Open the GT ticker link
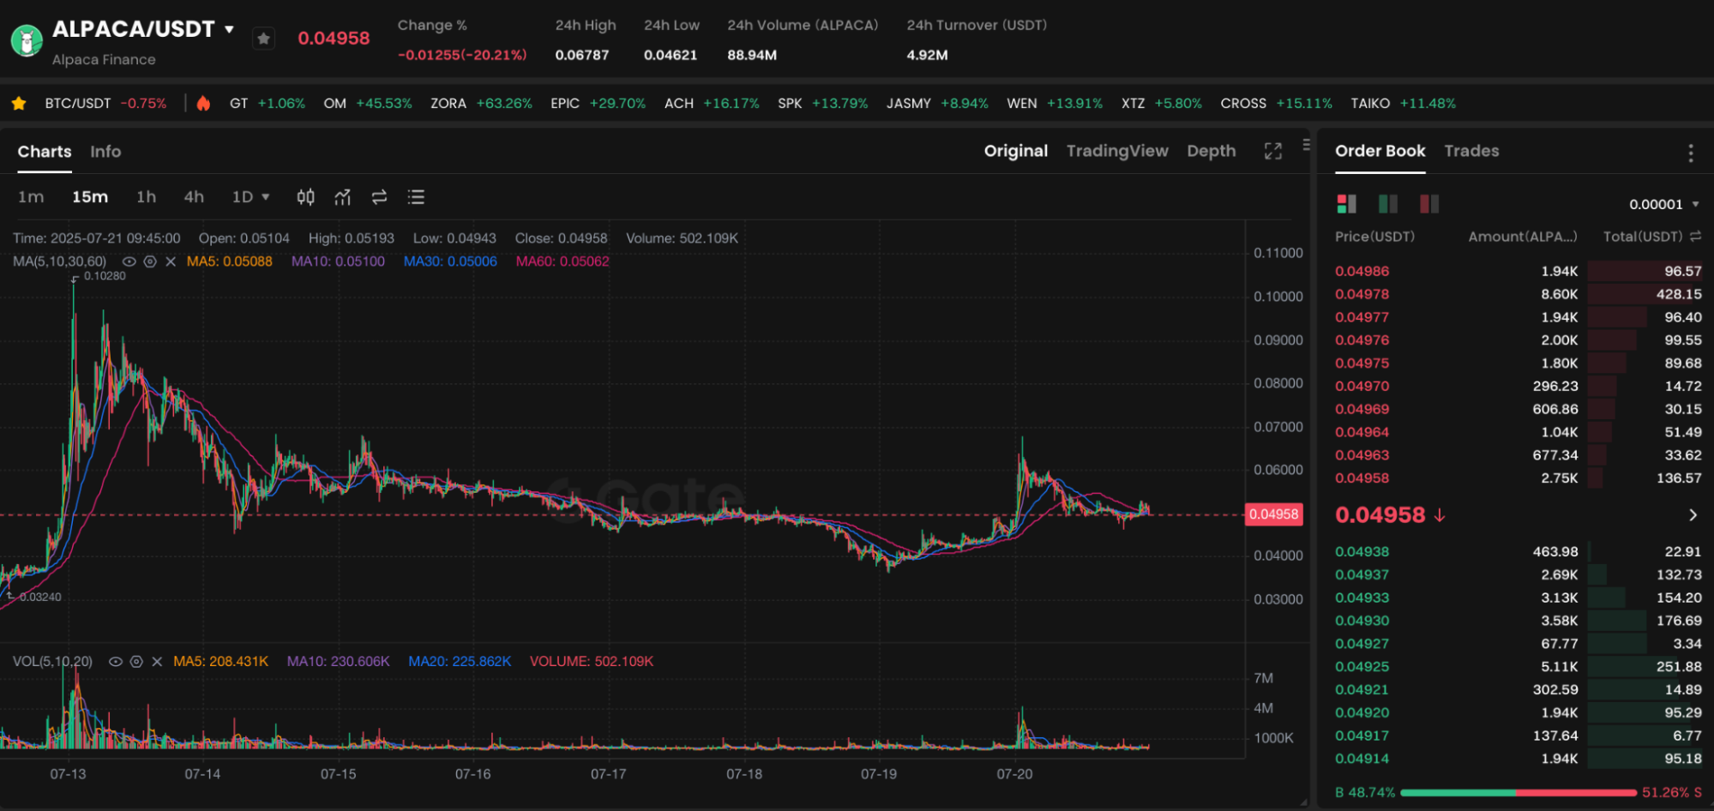The height and width of the screenshot is (811, 1714). tap(268, 103)
